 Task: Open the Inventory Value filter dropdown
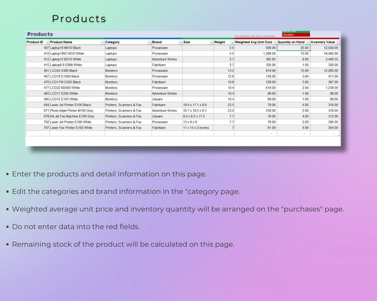tap(337, 43)
